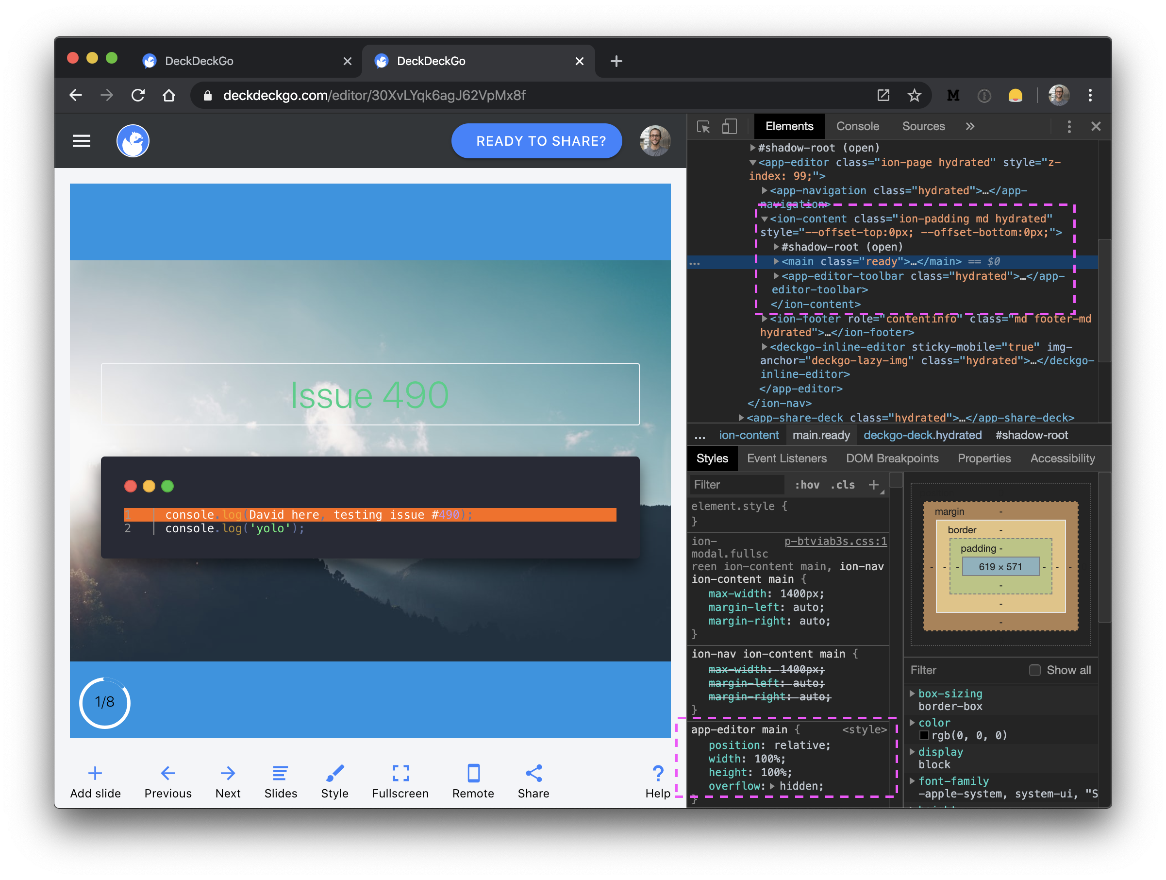Enable the Show all checkbox

pyautogui.click(x=1034, y=670)
